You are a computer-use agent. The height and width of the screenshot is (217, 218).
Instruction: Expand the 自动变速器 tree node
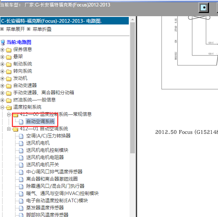tap(2, 86)
